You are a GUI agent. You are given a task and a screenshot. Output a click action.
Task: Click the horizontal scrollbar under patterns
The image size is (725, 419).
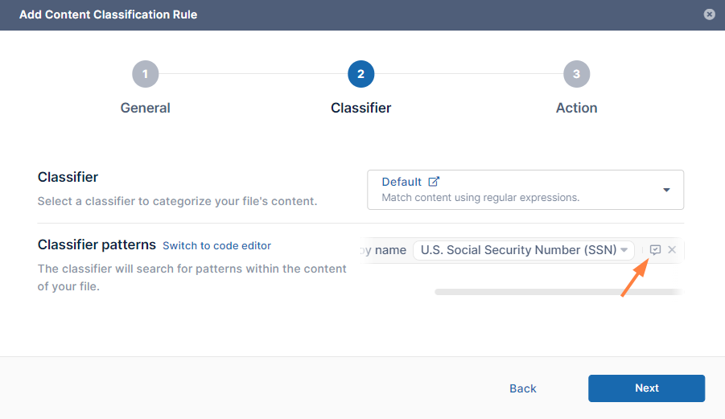(x=555, y=292)
